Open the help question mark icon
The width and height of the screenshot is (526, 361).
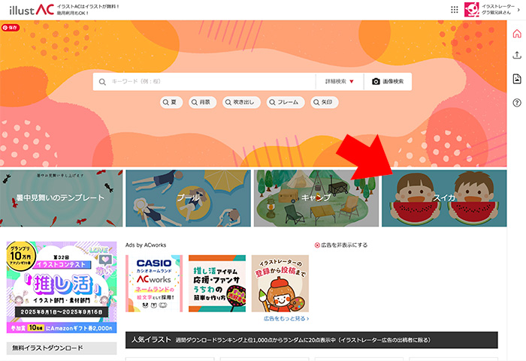[517, 103]
